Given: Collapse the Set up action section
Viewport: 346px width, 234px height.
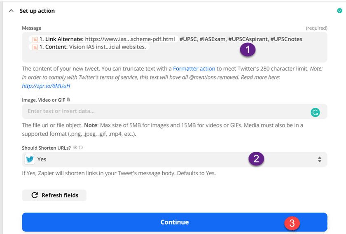Looking at the screenshot, I should [x=11, y=11].
